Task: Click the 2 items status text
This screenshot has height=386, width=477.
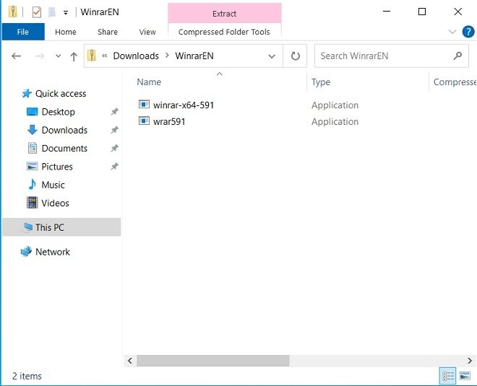Action: pos(27,376)
